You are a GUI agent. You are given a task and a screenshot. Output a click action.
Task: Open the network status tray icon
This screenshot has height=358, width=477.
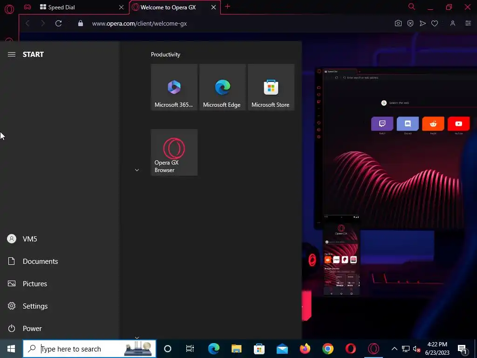(x=406, y=349)
